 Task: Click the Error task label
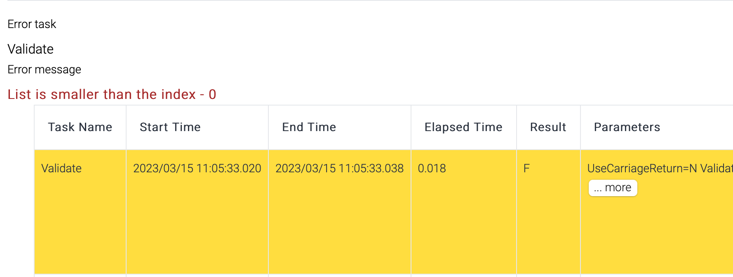tap(32, 24)
